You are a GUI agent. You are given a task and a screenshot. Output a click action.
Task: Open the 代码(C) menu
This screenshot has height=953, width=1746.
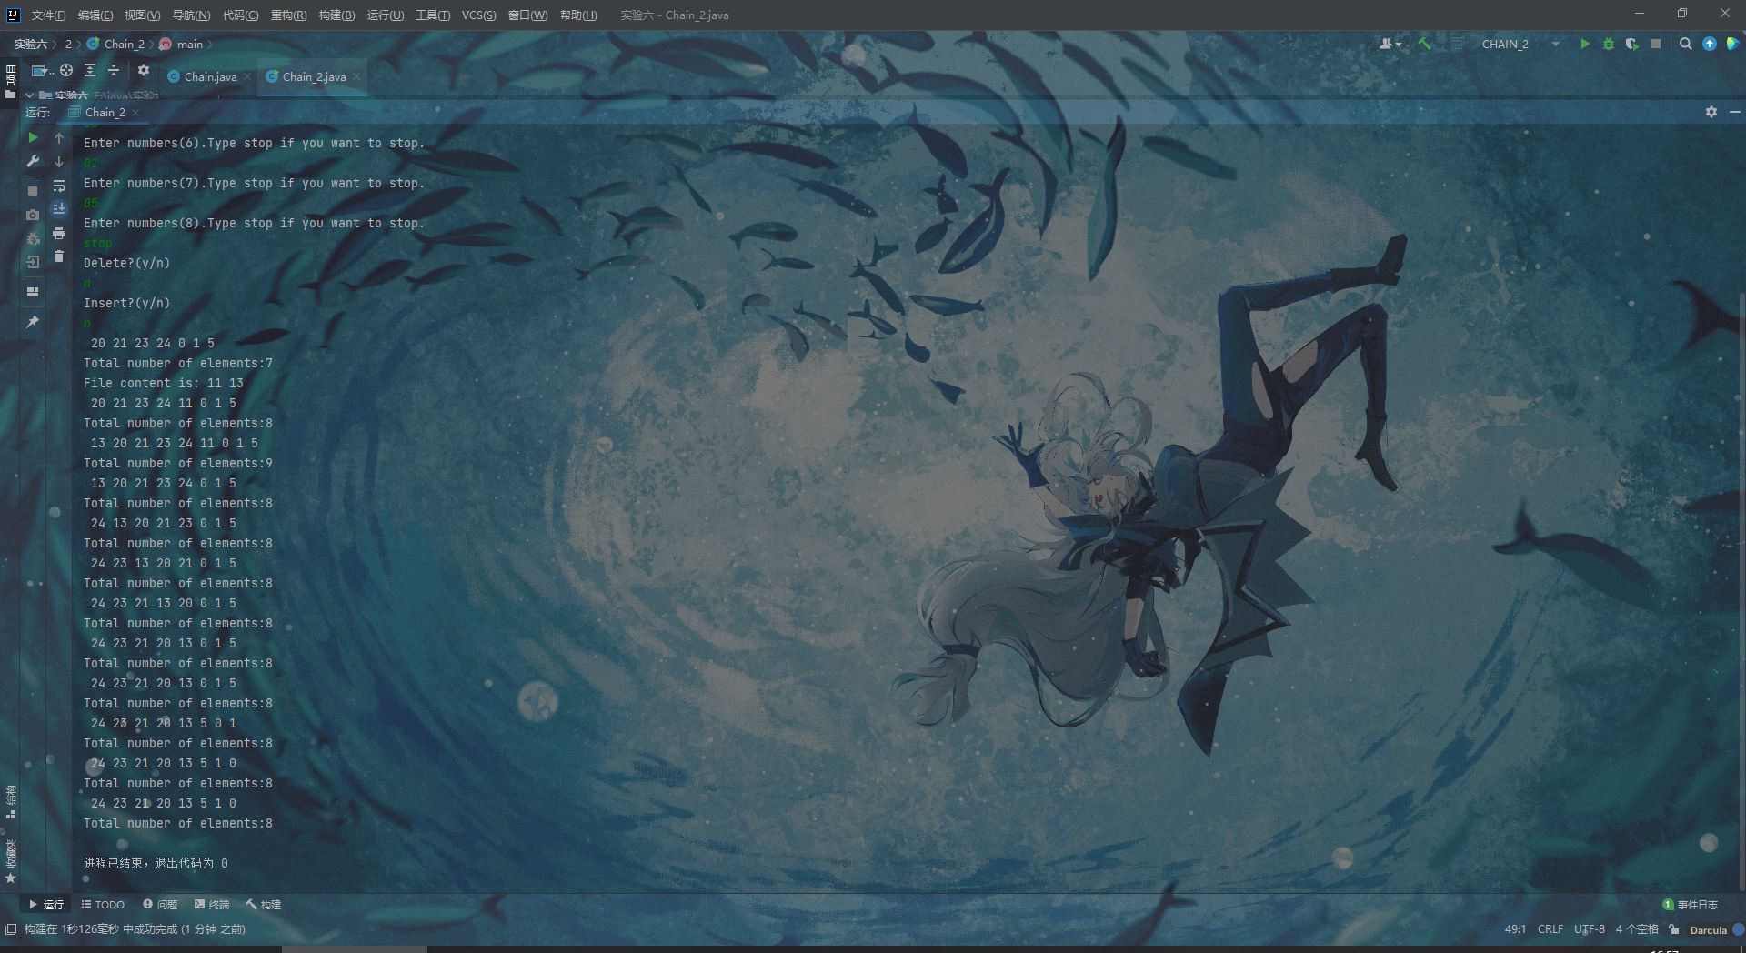tap(241, 15)
